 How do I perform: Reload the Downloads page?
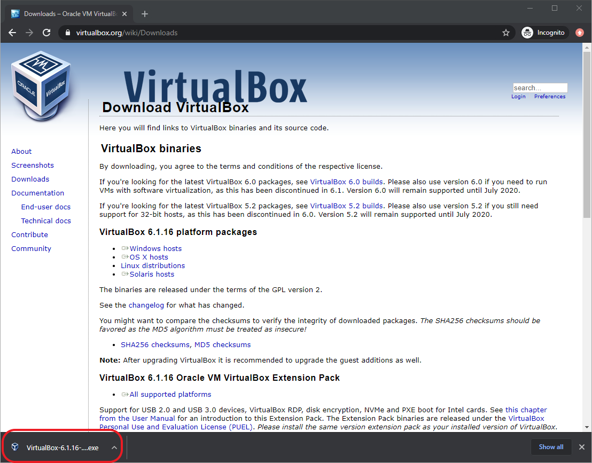pos(46,33)
